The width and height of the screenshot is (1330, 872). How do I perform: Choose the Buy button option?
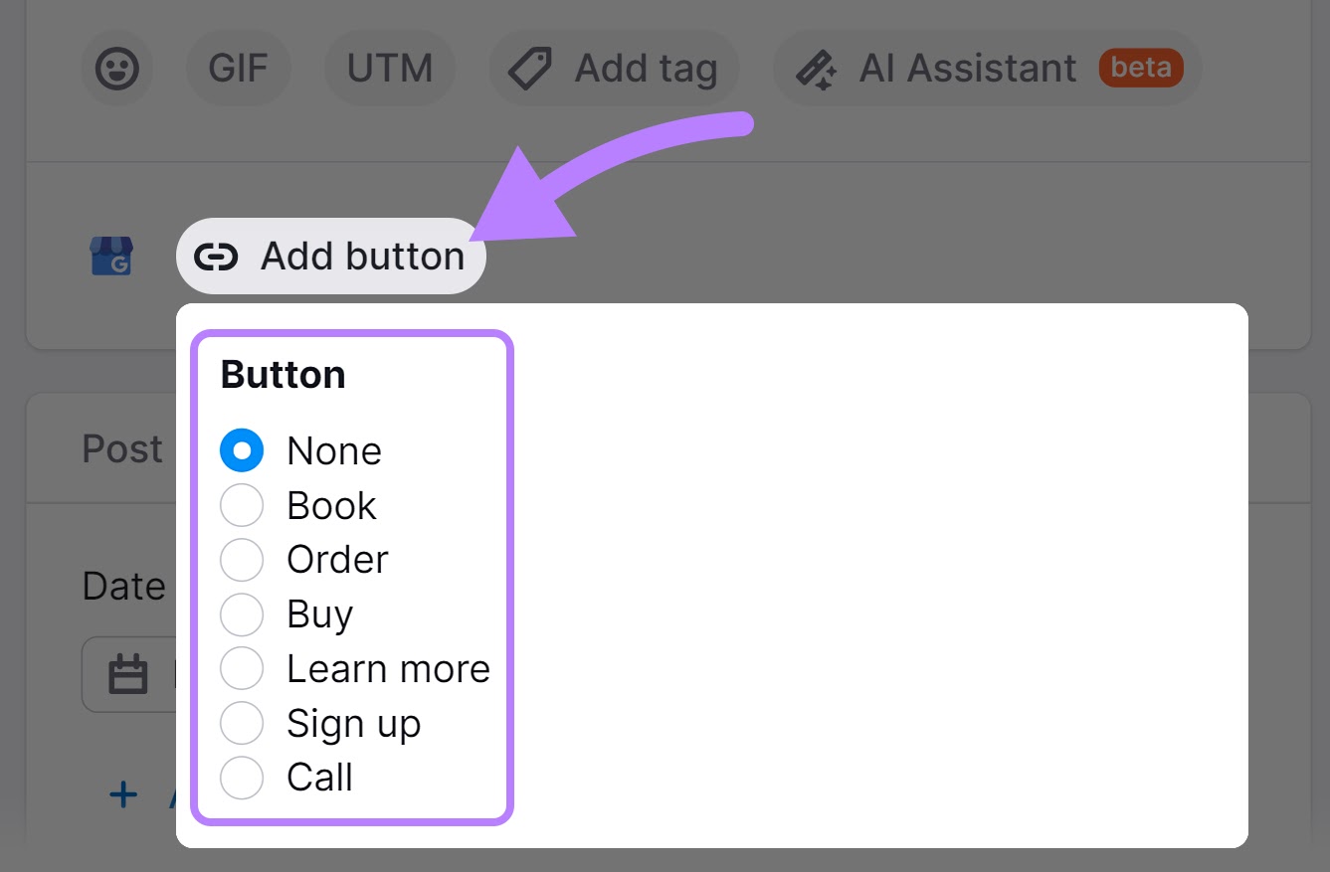coord(241,614)
